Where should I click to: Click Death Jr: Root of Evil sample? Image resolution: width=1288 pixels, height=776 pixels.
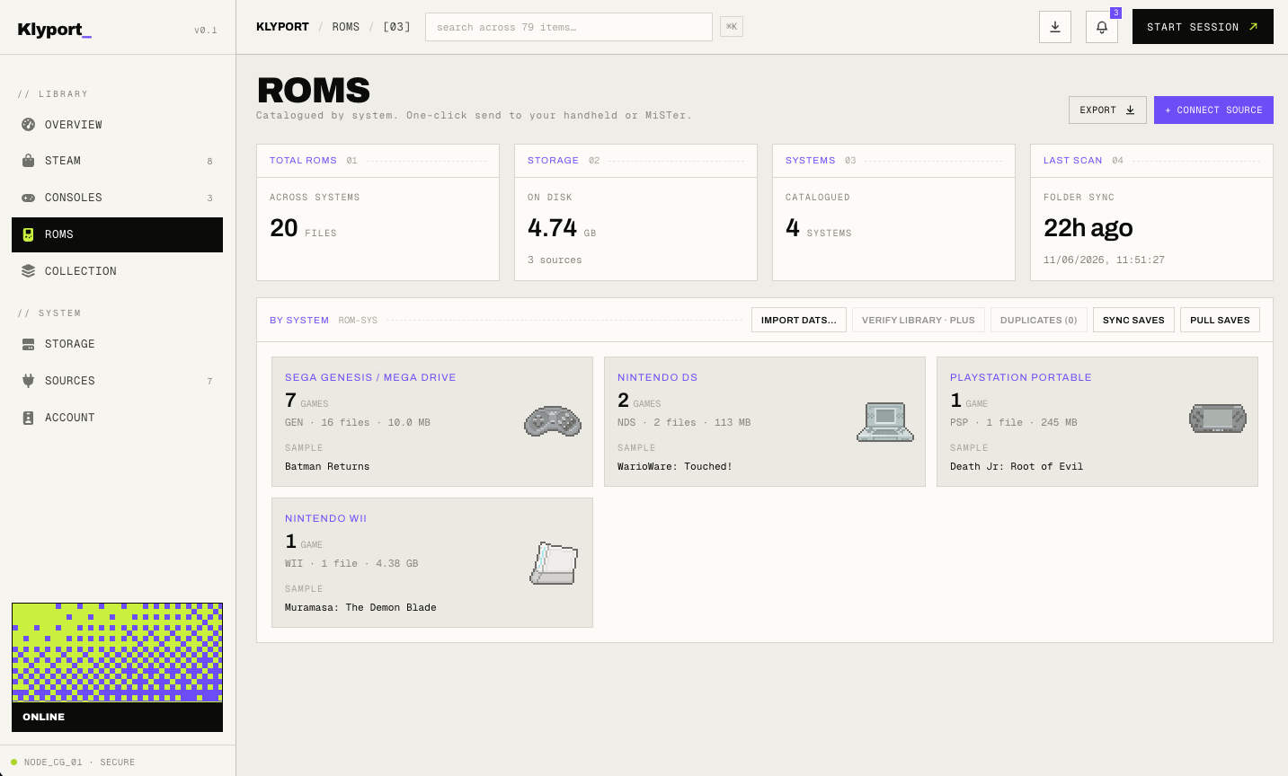click(x=1017, y=467)
